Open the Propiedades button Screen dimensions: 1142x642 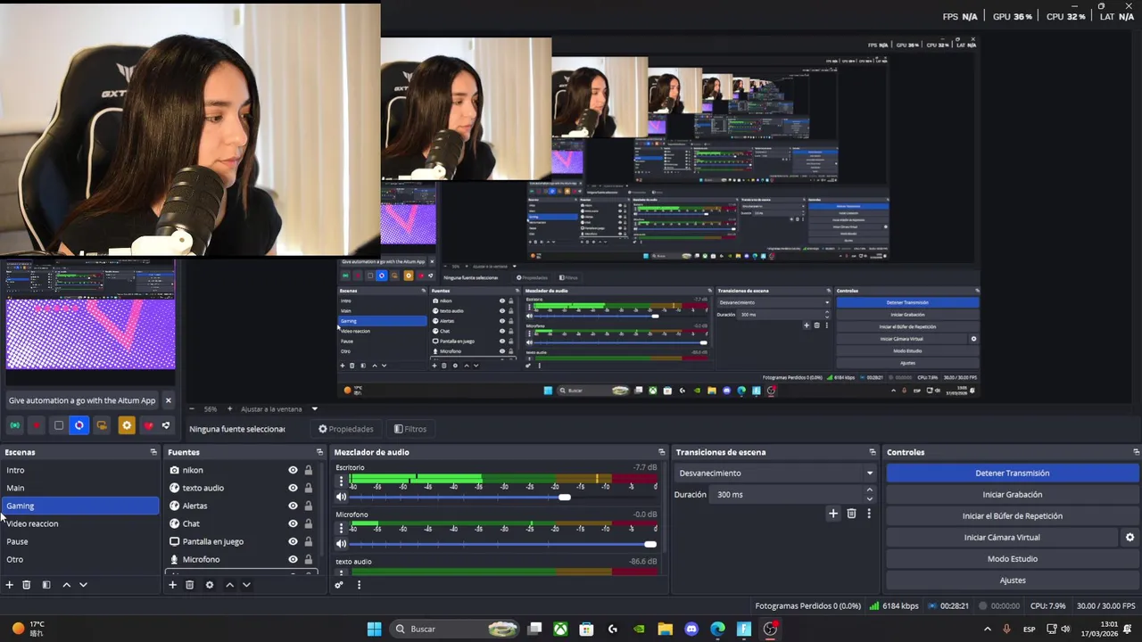[x=346, y=429]
